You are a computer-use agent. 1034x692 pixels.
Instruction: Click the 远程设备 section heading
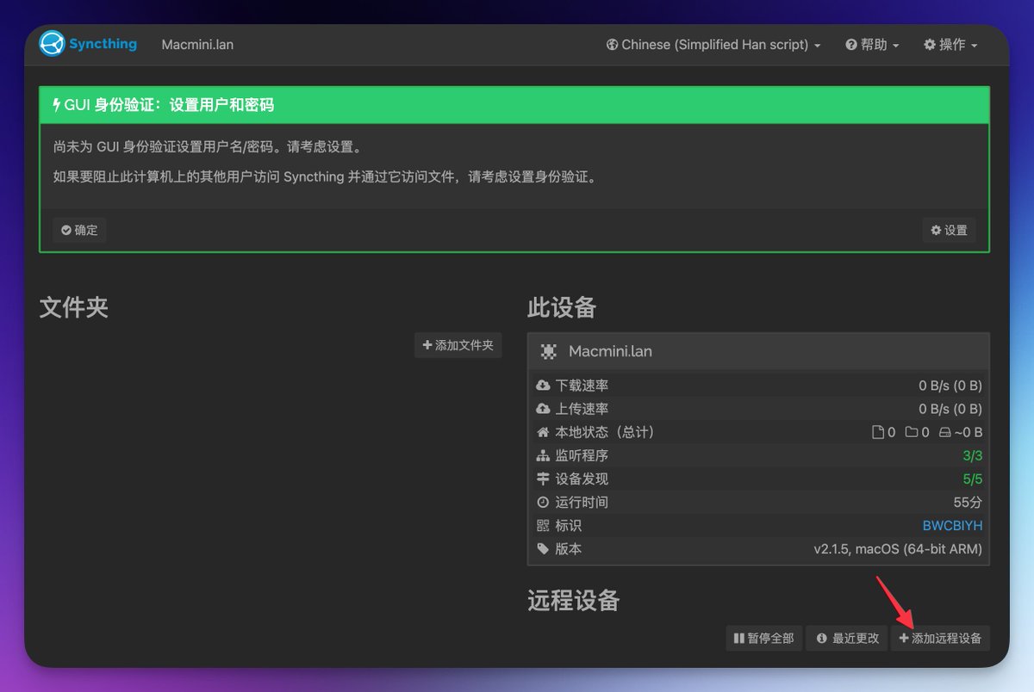pos(574,600)
